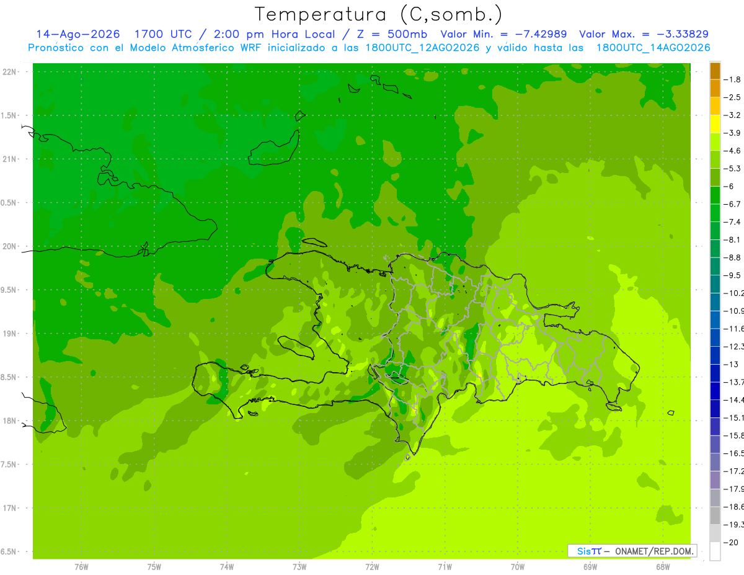The height and width of the screenshot is (575, 744).
Task: Click the '21N' latitude label
Action: click(x=11, y=159)
